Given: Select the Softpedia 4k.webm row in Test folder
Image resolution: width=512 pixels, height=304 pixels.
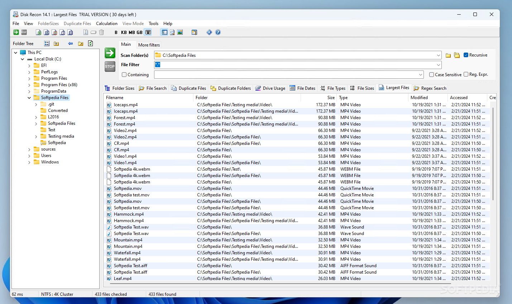Looking at the screenshot, I should pos(297,169).
